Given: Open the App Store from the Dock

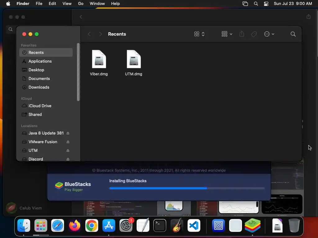Looking at the screenshot, I should click(x=109, y=226).
